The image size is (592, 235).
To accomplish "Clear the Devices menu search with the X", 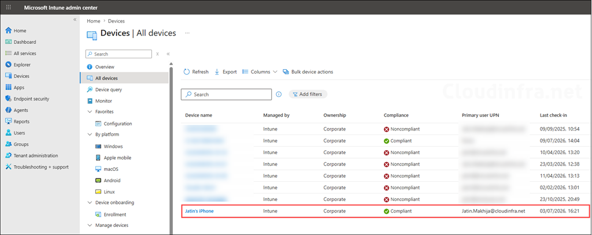I will (x=157, y=54).
